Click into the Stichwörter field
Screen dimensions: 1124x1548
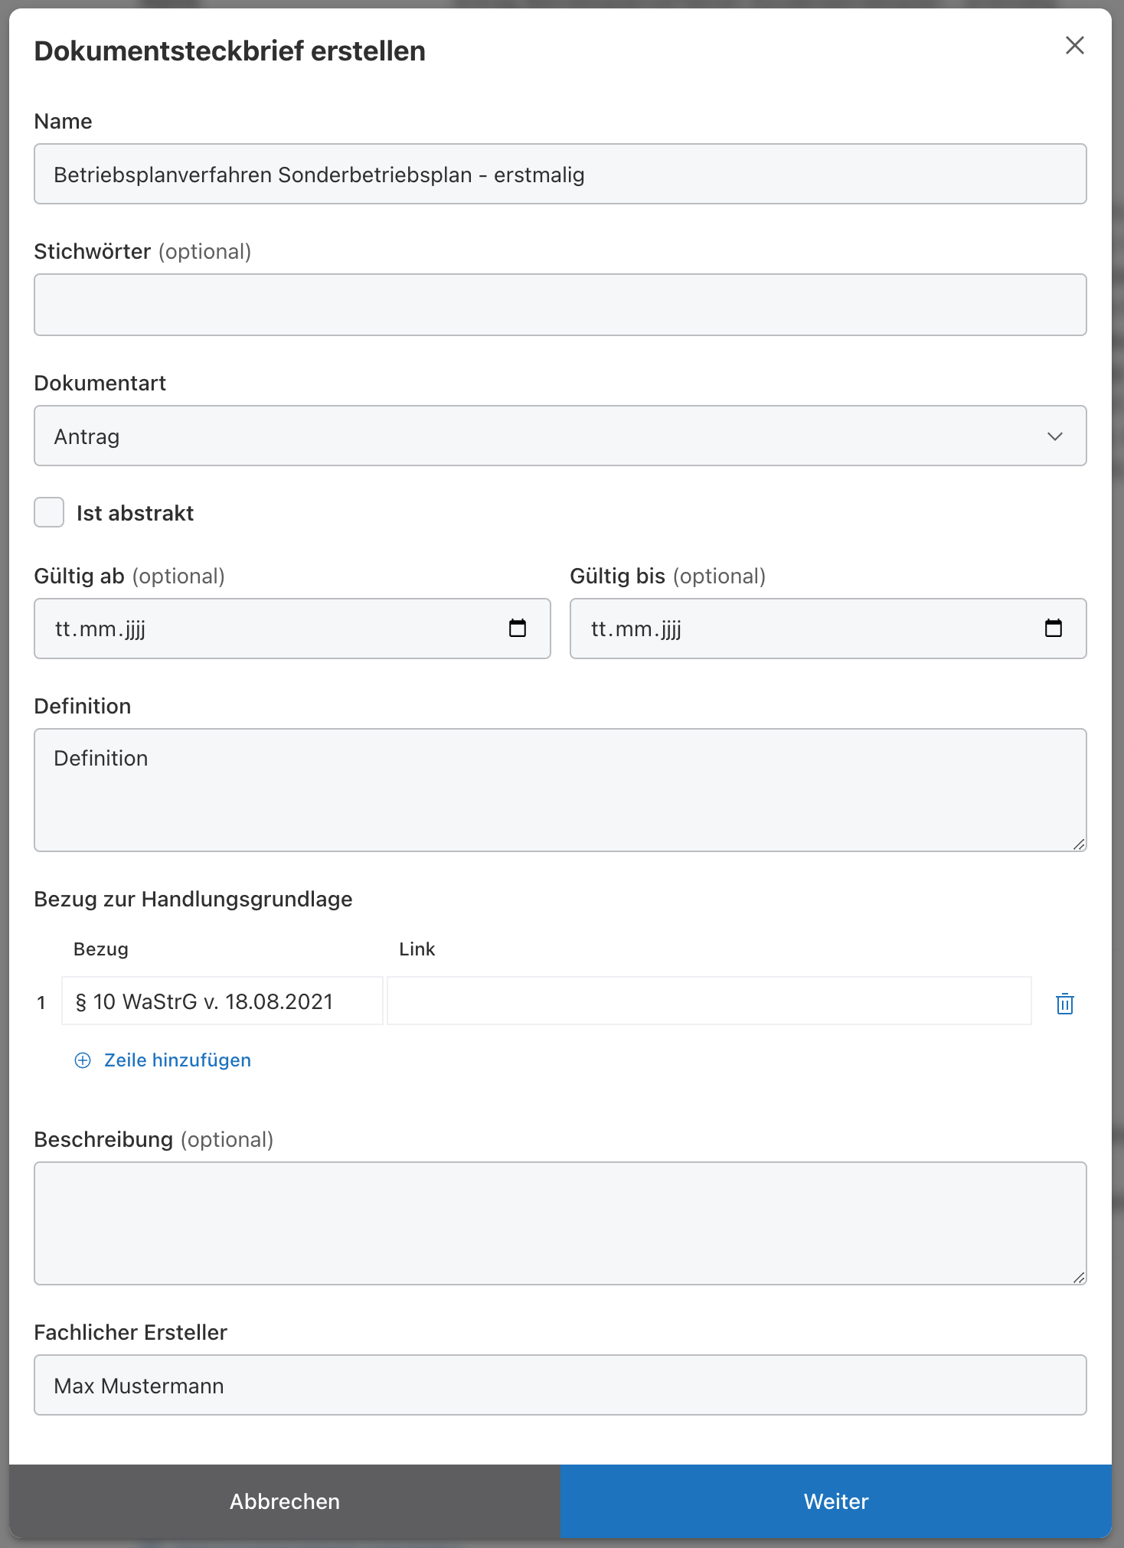pos(559,305)
